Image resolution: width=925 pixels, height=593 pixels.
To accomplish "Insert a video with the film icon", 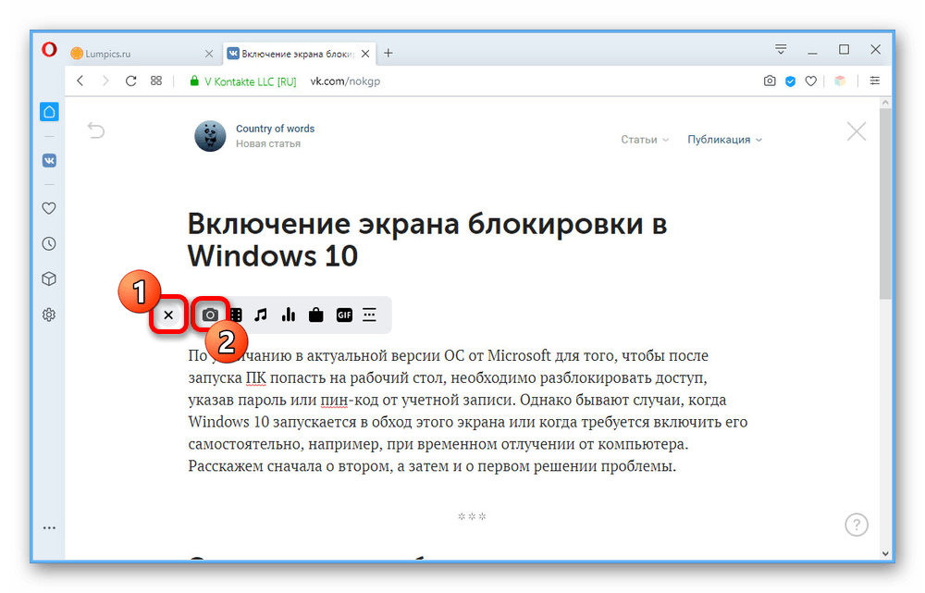I will pyautogui.click(x=236, y=315).
